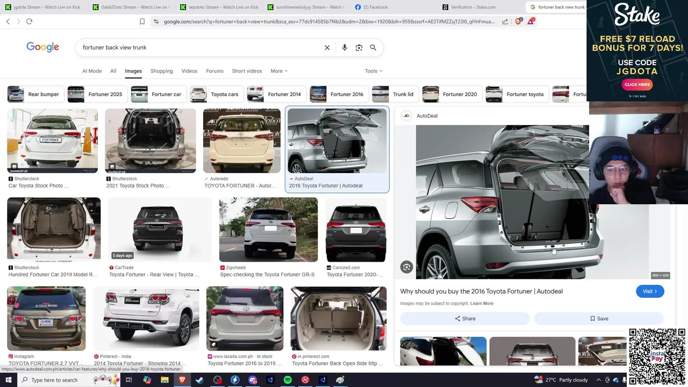Switch to the Facebook browser tab
688x387 pixels.
[x=392, y=7]
